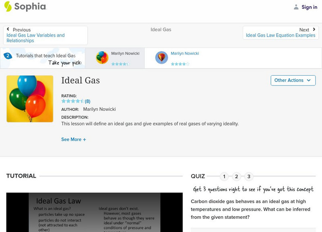This screenshot has width=322, height=232.
Task: Click the hot air balloon avatar icon
Action: 161,58
